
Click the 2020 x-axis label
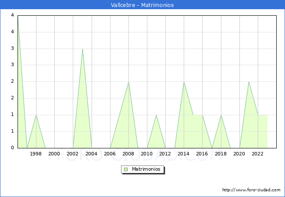[239, 154]
